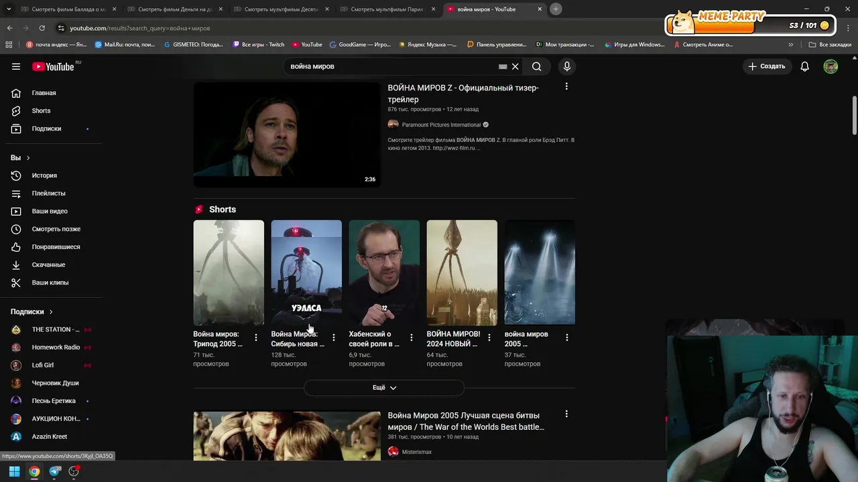Open the notifications bell
Viewport: 858px width, 482px height.
pos(804,66)
